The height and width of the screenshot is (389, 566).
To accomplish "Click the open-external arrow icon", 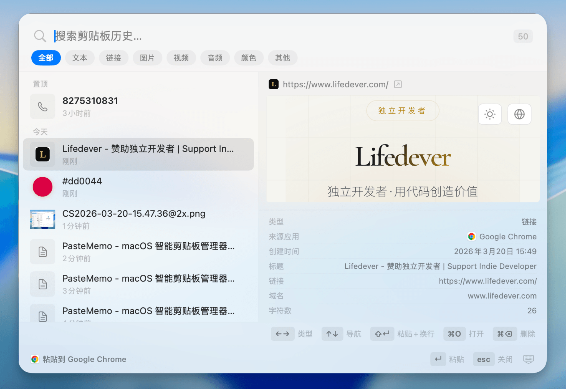I will tap(398, 84).
